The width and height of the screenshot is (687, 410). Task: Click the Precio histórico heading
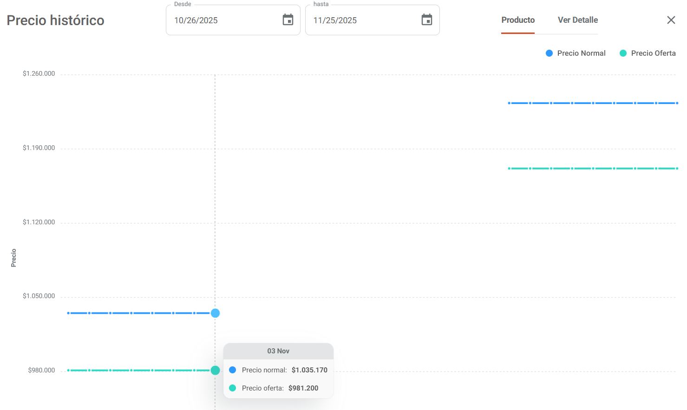pos(55,20)
